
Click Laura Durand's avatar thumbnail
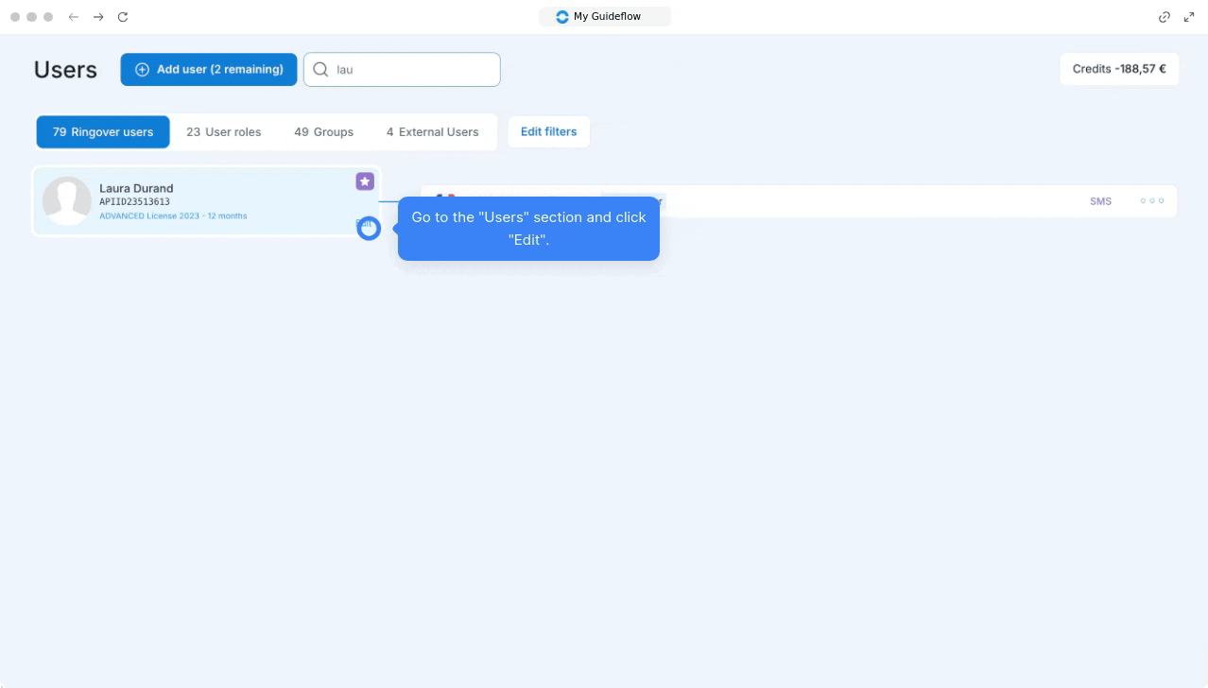click(67, 200)
